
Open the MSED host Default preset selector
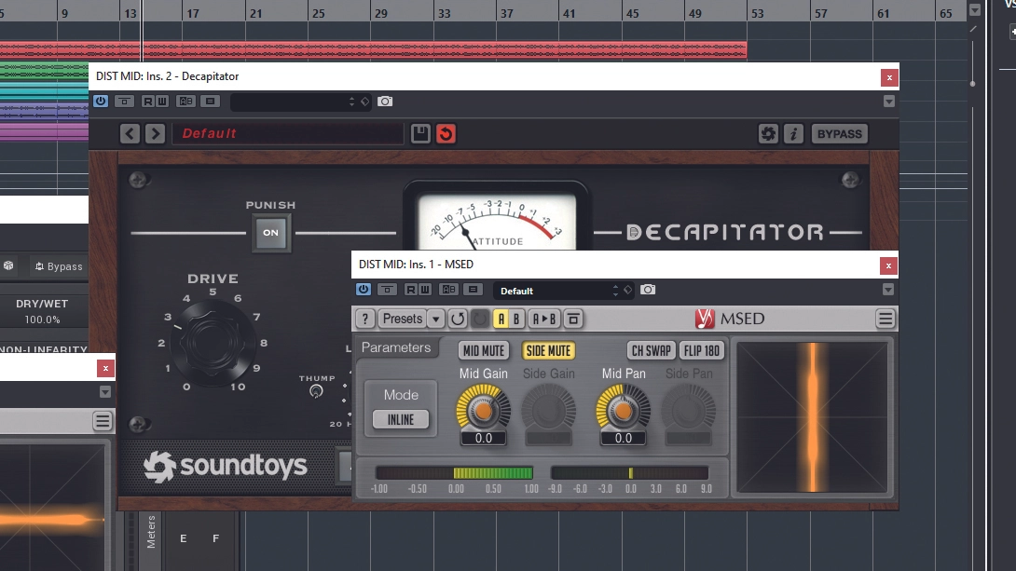tap(556, 291)
